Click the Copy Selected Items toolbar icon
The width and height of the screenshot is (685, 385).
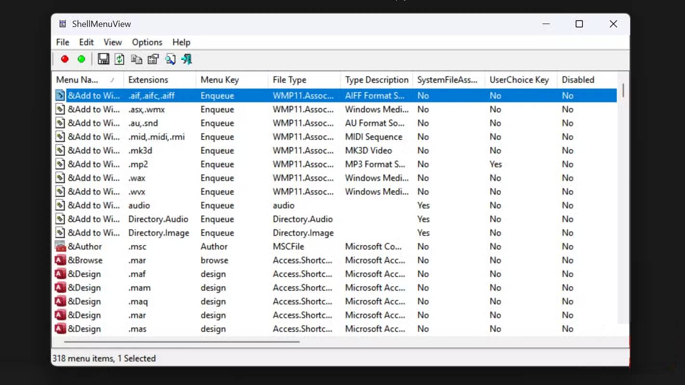click(136, 59)
